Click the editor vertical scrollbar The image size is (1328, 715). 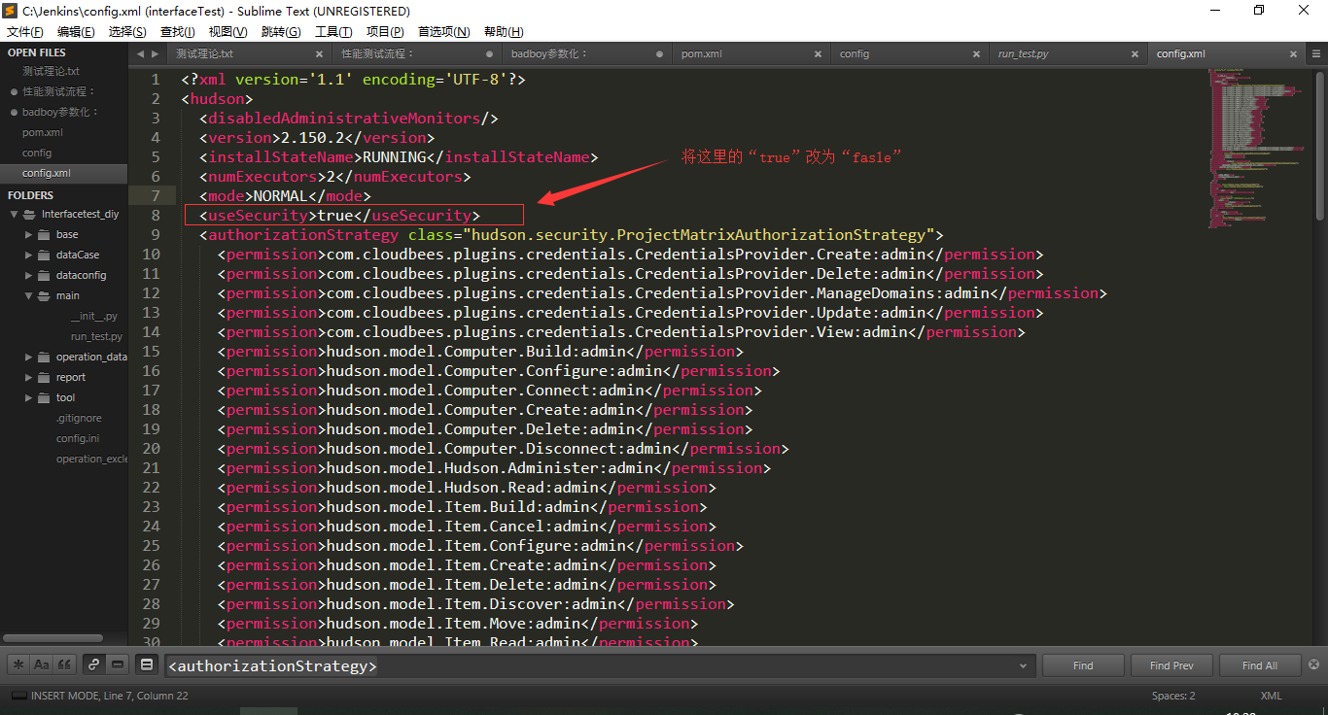(x=1319, y=146)
